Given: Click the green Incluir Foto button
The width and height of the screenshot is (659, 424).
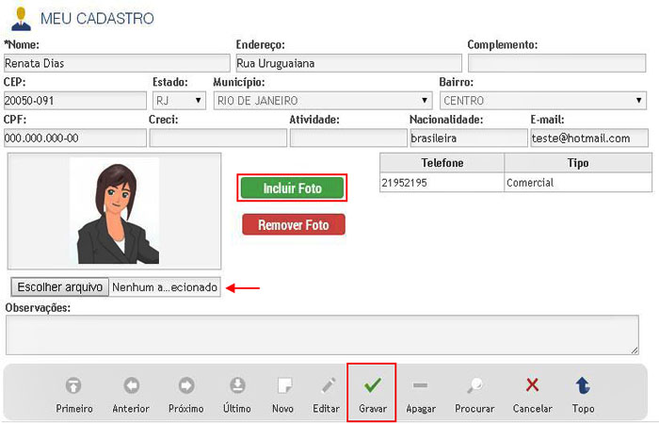Looking at the screenshot, I should (292, 188).
